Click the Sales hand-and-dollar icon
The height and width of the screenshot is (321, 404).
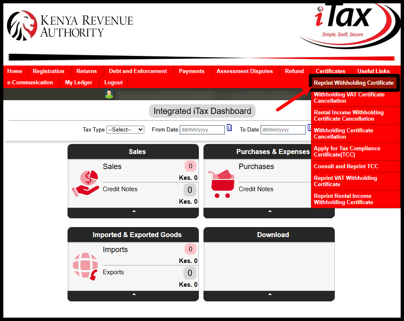85,184
